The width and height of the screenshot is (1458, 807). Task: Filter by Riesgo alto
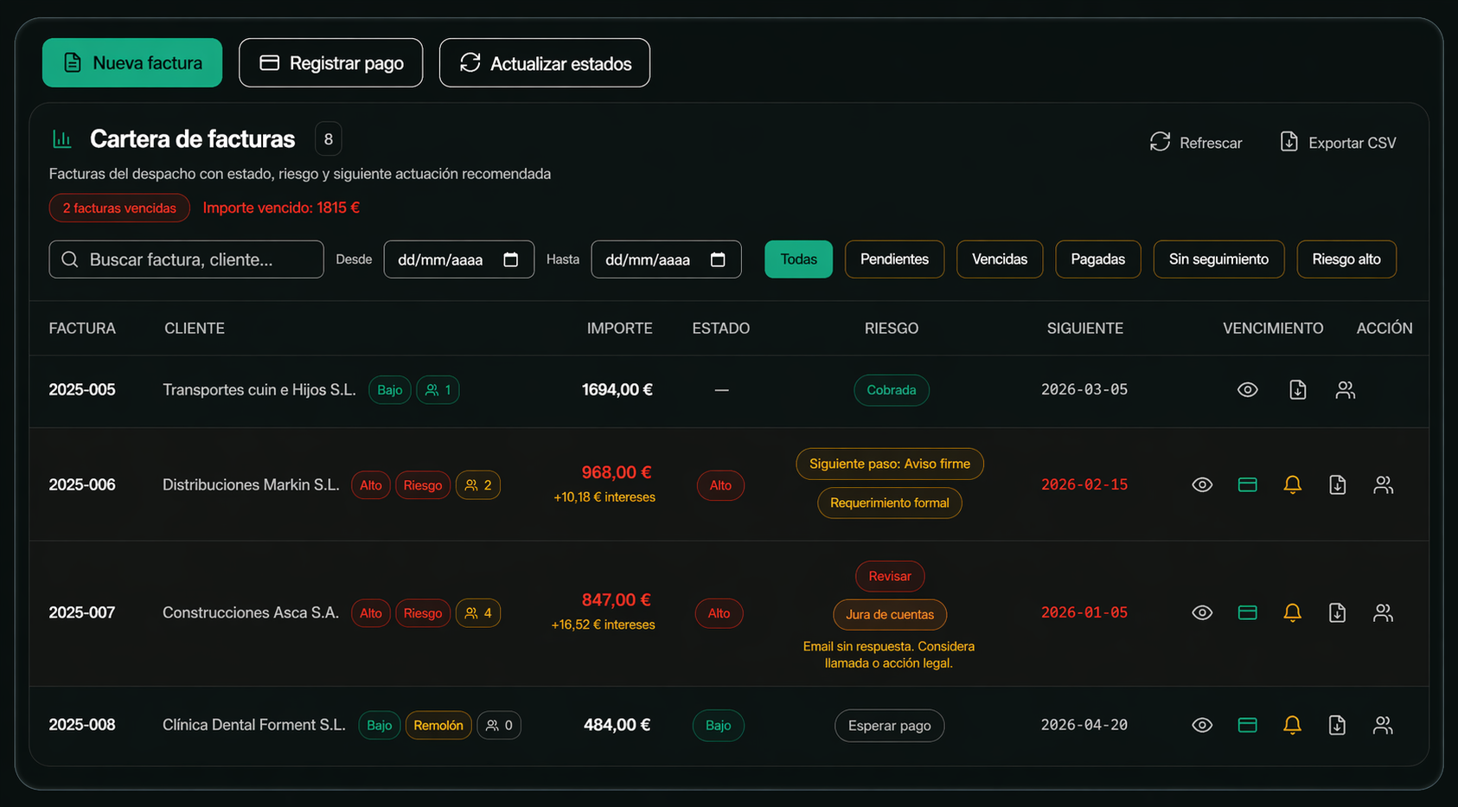tap(1346, 259)
